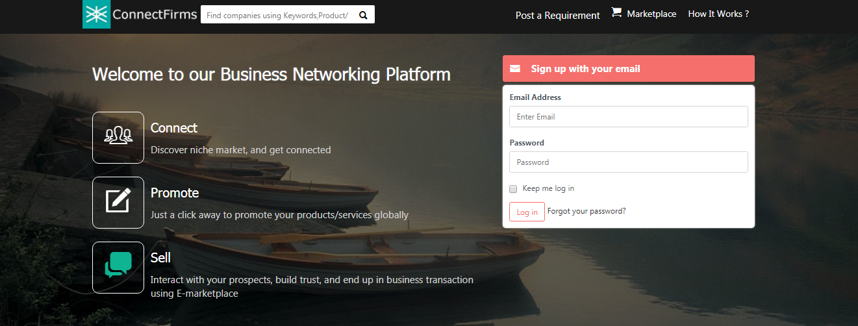Screen dimensions: 858x326
Task: Click the company keyword search box
Action: click(x=277, y=14)
